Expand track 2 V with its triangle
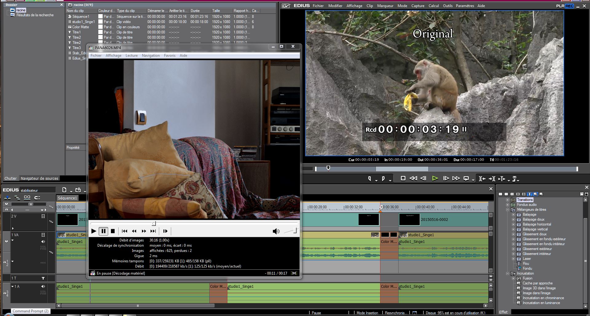590x316 pixels. (13, 228)
